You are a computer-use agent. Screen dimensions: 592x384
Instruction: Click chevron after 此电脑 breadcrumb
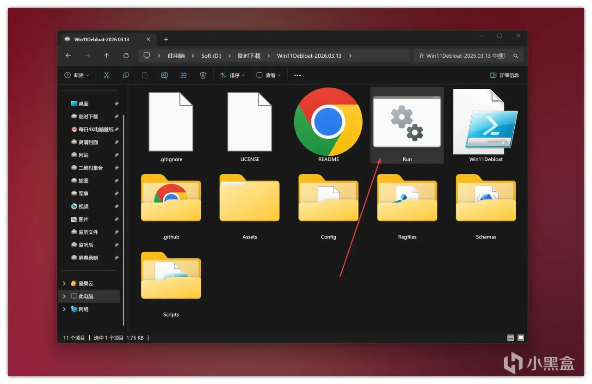click(193, 55)
